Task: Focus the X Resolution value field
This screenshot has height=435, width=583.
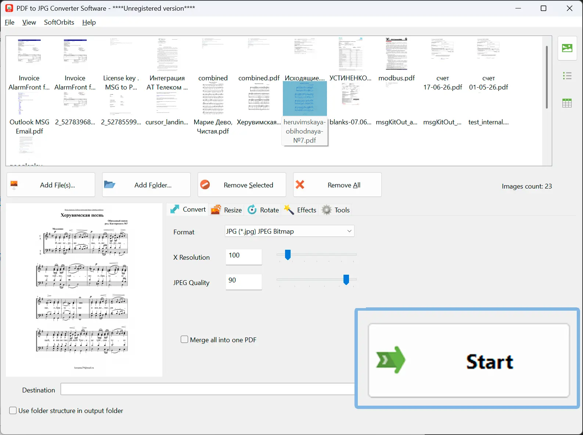Action: (244, 257)
